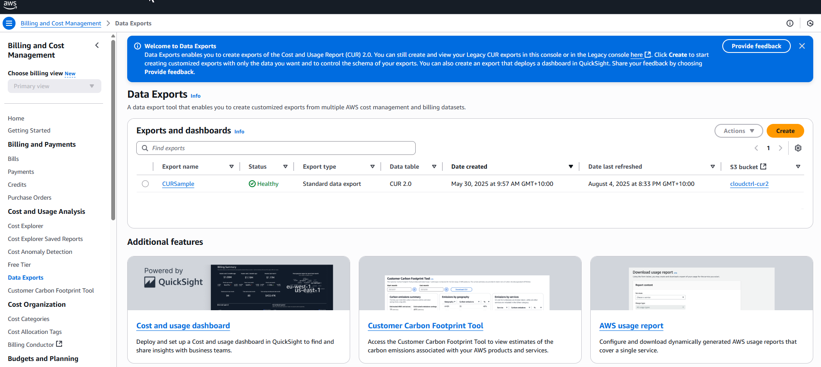
Task: Go to next page of exports
Action: click(x=780, y=148)
